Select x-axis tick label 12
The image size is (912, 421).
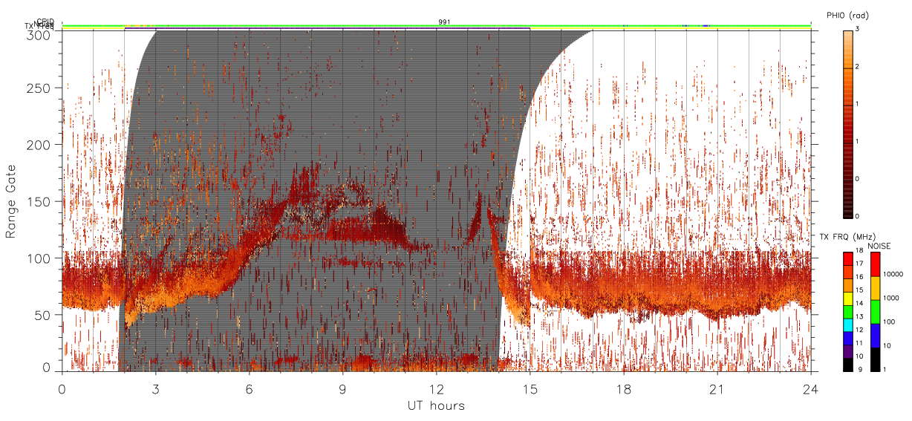coord(437,388)
